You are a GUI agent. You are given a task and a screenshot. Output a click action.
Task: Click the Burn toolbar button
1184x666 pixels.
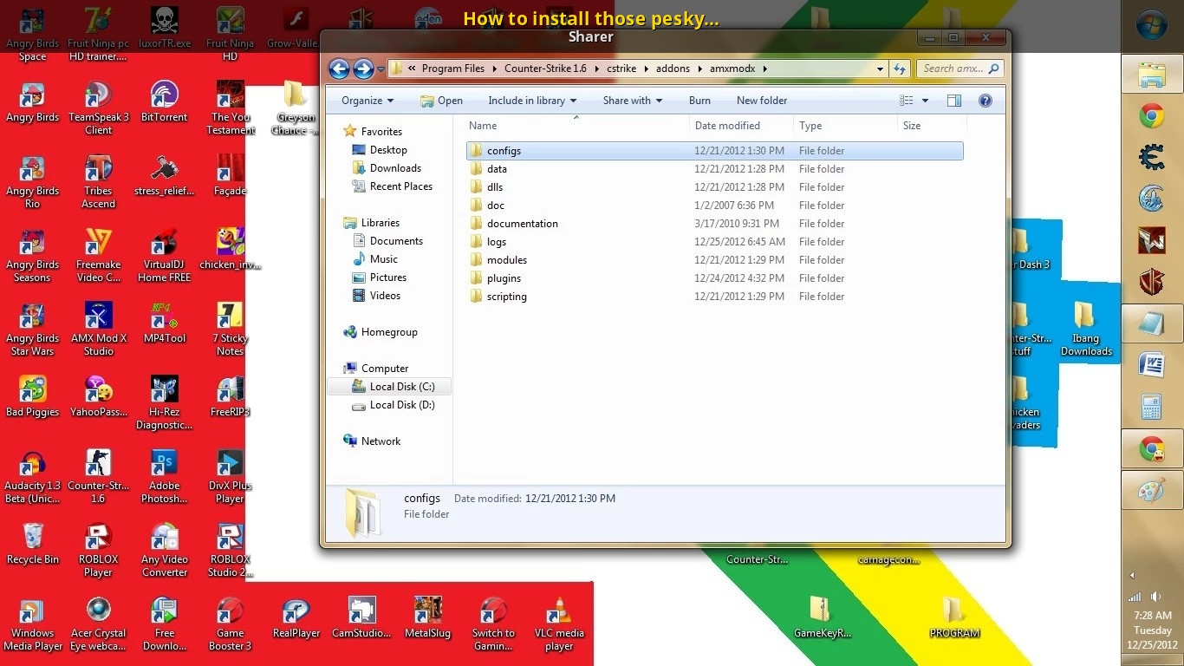[699, 101]
